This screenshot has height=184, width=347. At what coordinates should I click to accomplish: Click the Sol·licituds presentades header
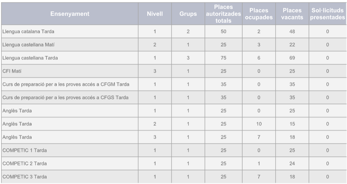pos(327,14)
